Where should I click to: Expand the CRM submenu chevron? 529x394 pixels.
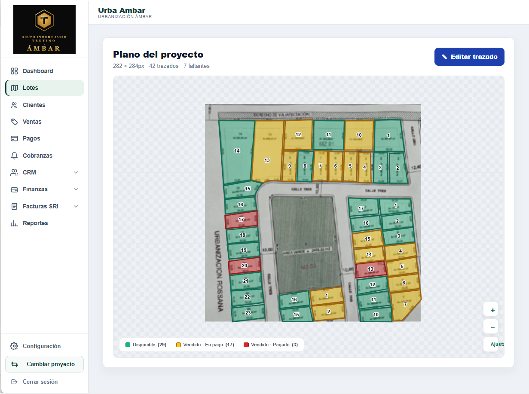click(x=76, y=172)
